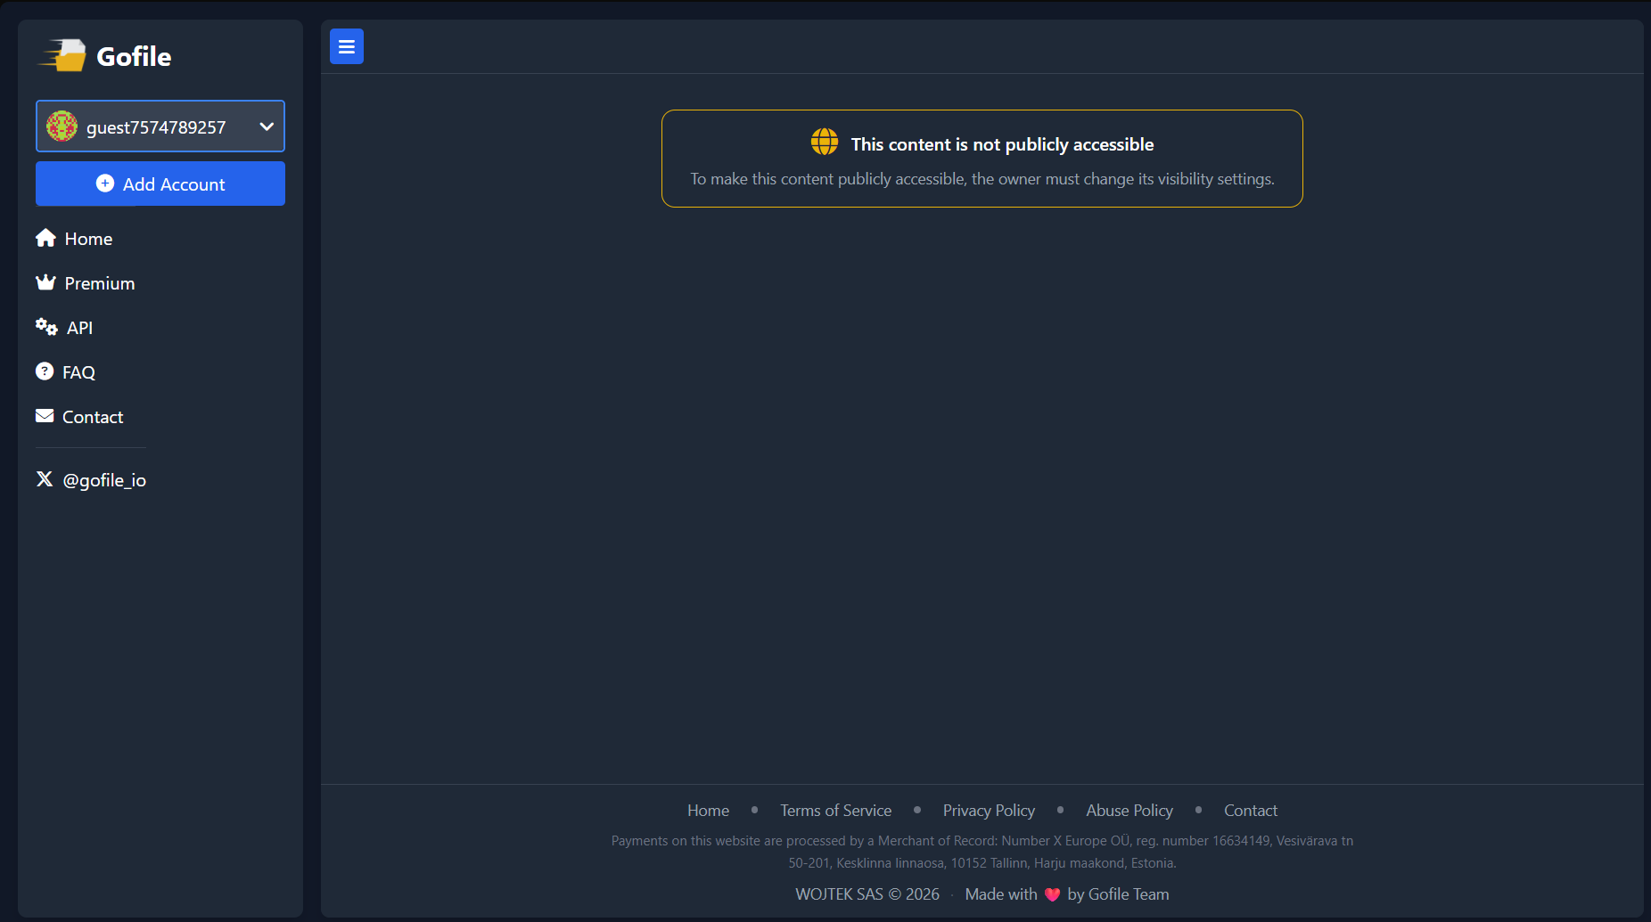Click the API gears icon
The image size is (1651, 922).
pyautogui.click(x=46, y=327)
